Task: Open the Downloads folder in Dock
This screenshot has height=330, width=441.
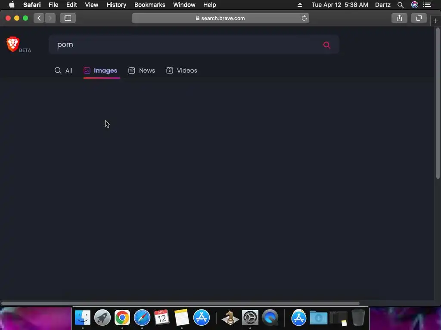Action: point(318,318)
